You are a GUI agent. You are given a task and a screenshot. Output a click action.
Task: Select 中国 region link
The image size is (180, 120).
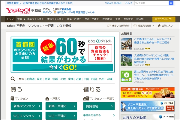coord(86,79)
